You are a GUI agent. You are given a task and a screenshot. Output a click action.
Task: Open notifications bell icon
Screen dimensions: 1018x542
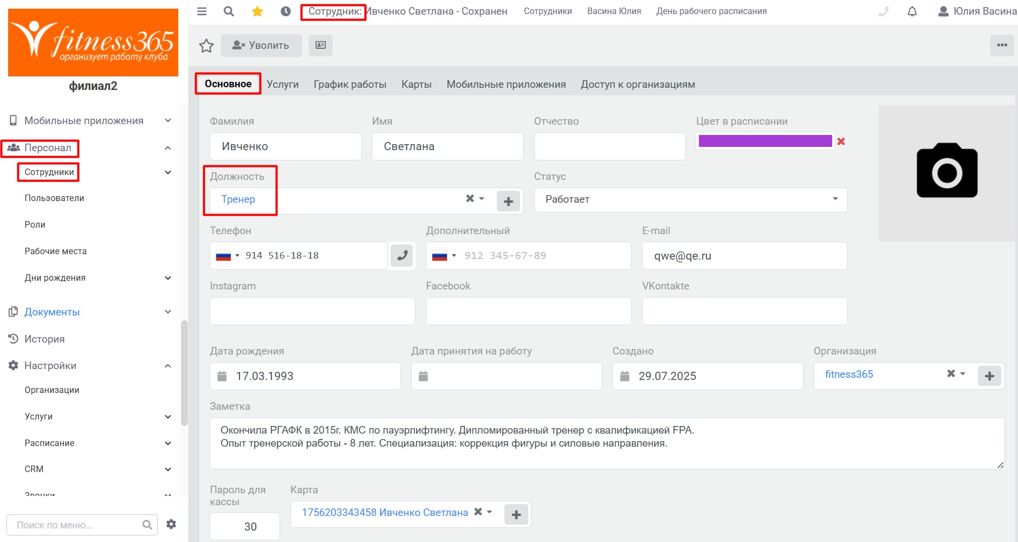pyautogui.click(x=912, y=11)
